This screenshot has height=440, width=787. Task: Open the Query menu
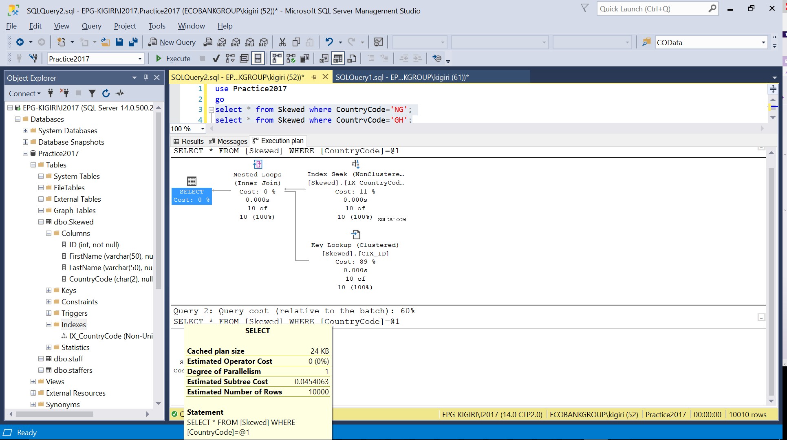pos(91,26)
